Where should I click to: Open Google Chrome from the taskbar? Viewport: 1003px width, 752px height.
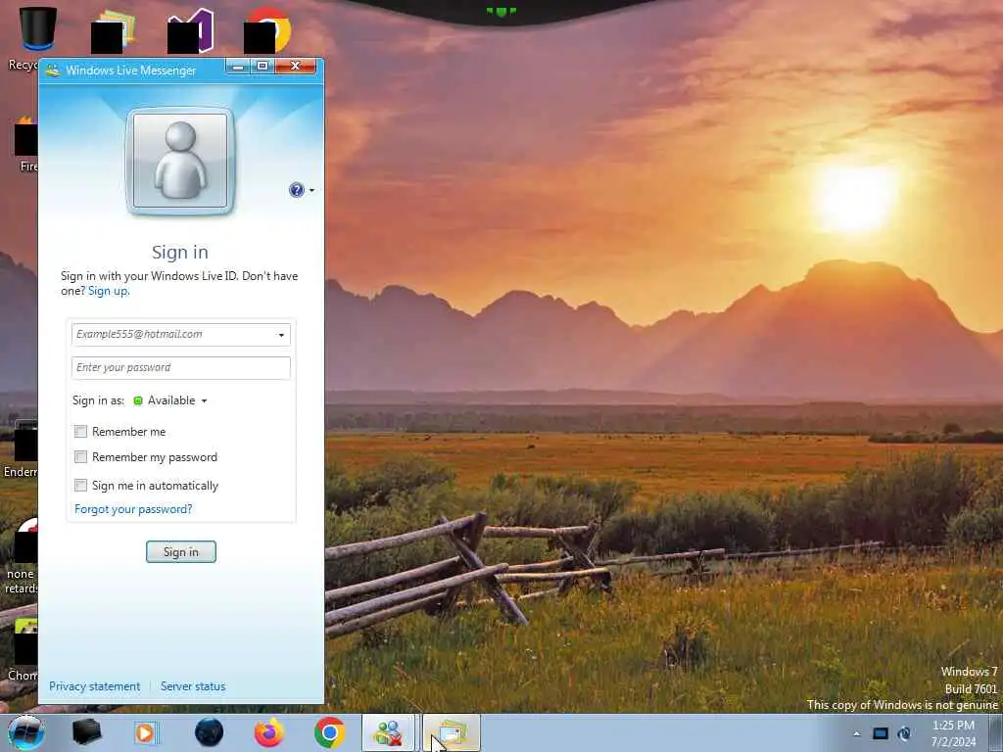coord(329,732)
